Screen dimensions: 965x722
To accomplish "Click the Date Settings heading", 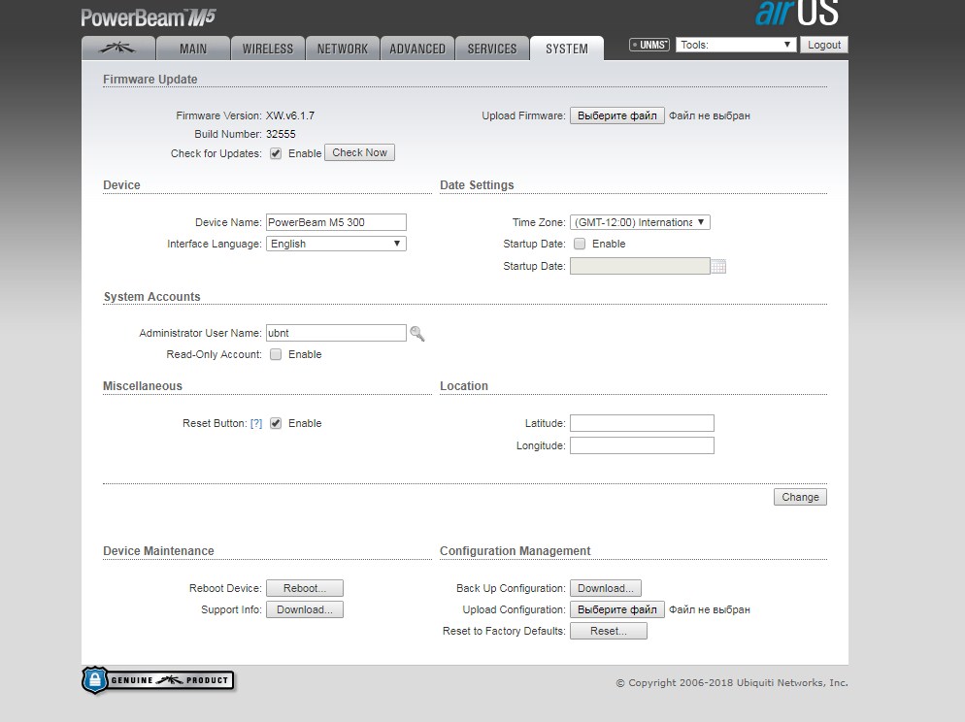I will tap(477, 185).
